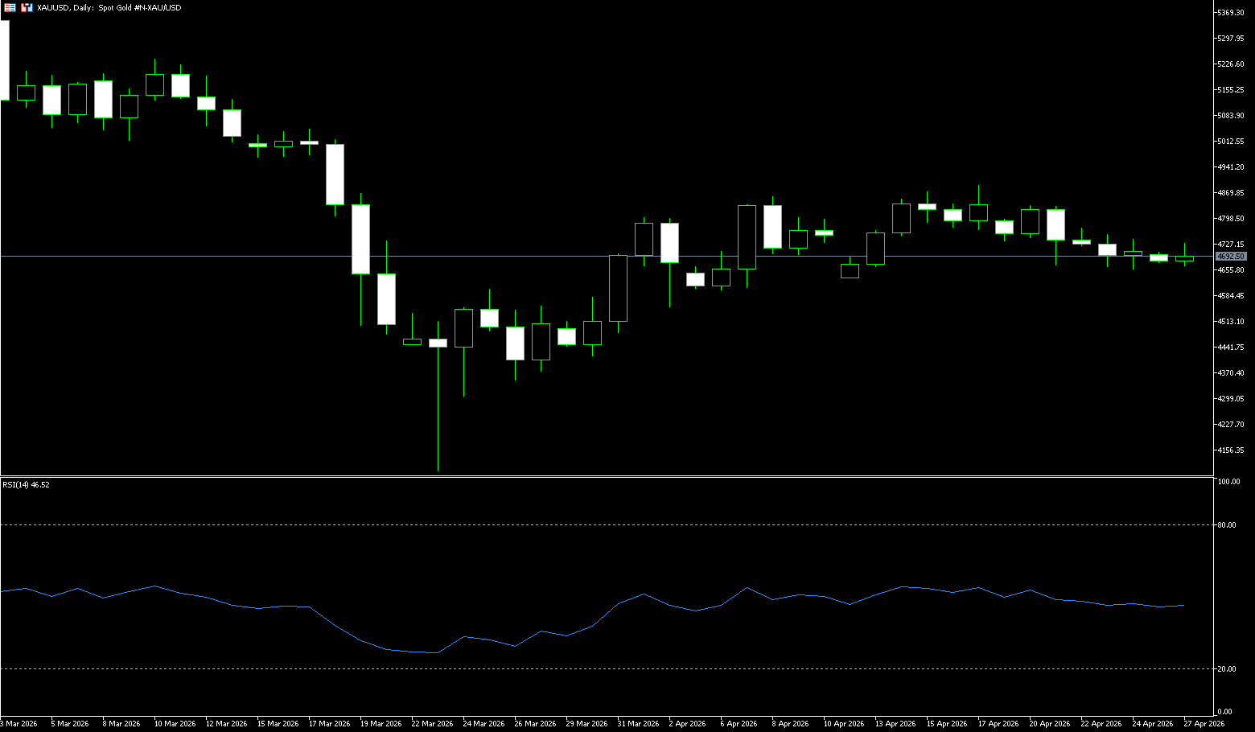Click the 6 Apr 2026 date label

(739, 724)
